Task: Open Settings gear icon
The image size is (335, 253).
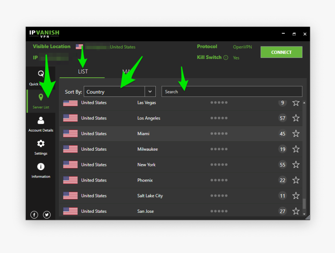Action: (x=41, y=144)
